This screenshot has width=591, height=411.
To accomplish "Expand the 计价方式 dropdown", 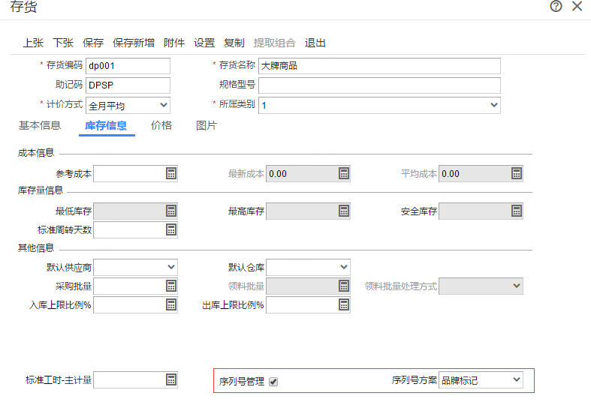I will coord(164,106).
